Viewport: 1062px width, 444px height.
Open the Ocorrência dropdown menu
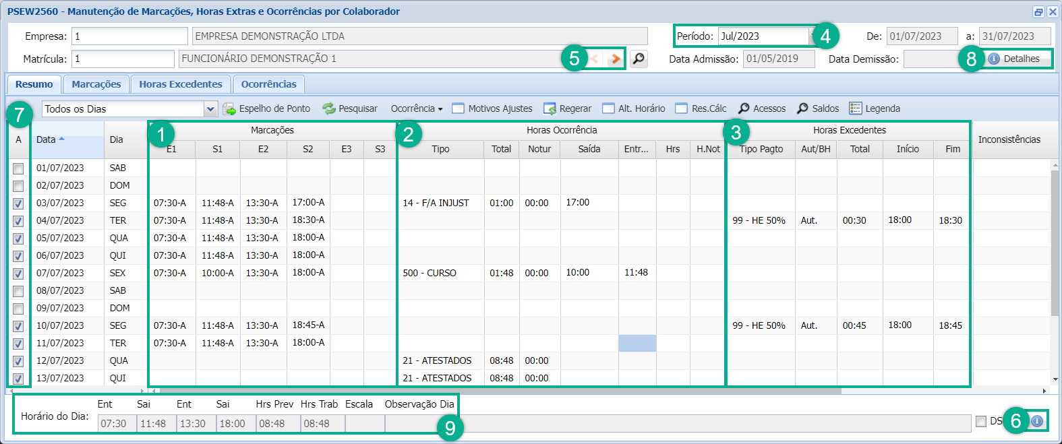417,108
